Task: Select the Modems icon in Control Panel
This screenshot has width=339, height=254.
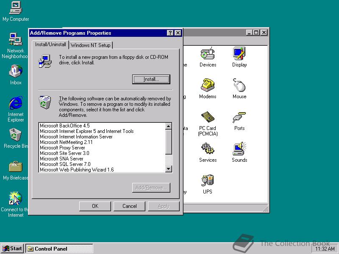Action: [x=208, y=88]
